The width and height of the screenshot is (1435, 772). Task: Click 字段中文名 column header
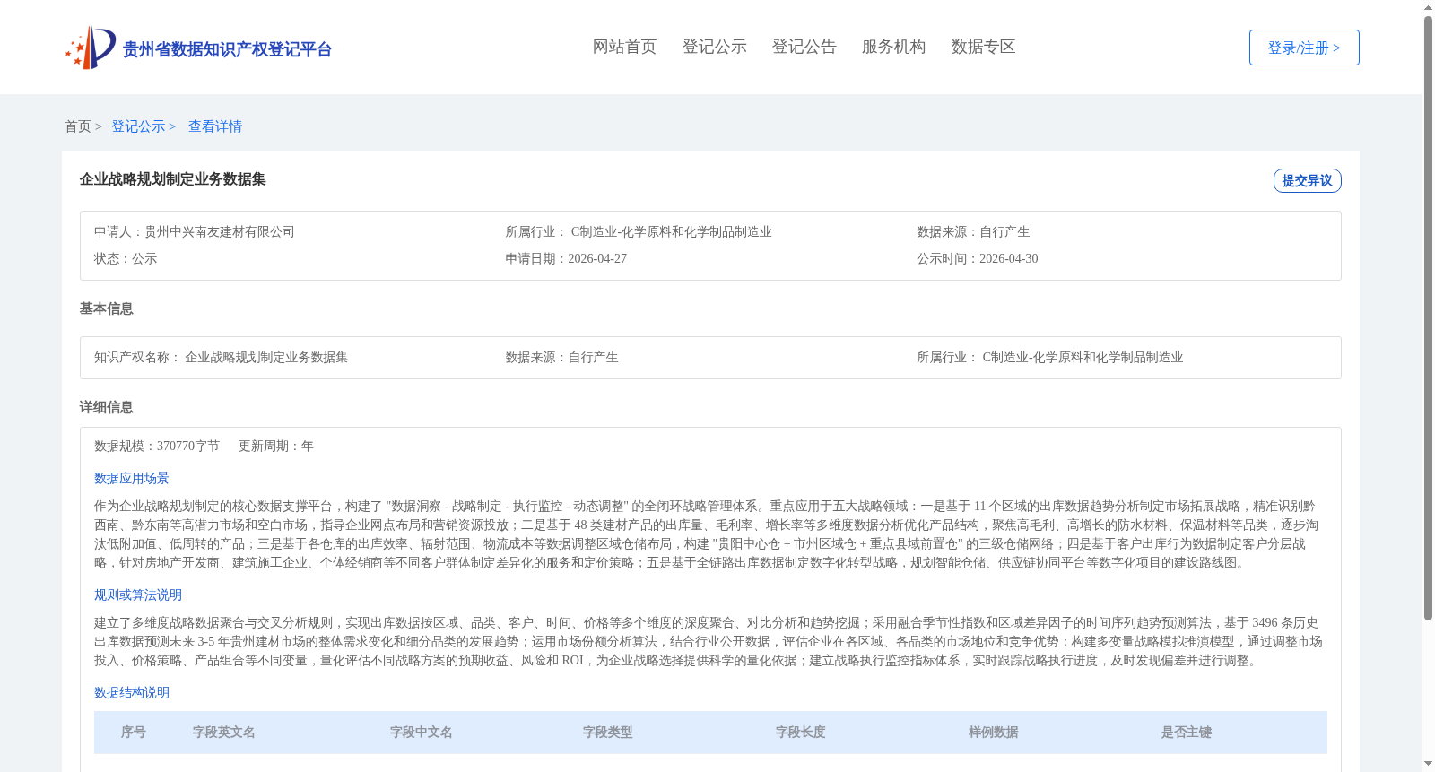tap(422, 732)
